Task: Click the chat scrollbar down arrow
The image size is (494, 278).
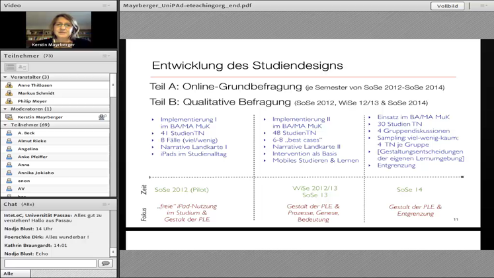Action: point(113,252)
